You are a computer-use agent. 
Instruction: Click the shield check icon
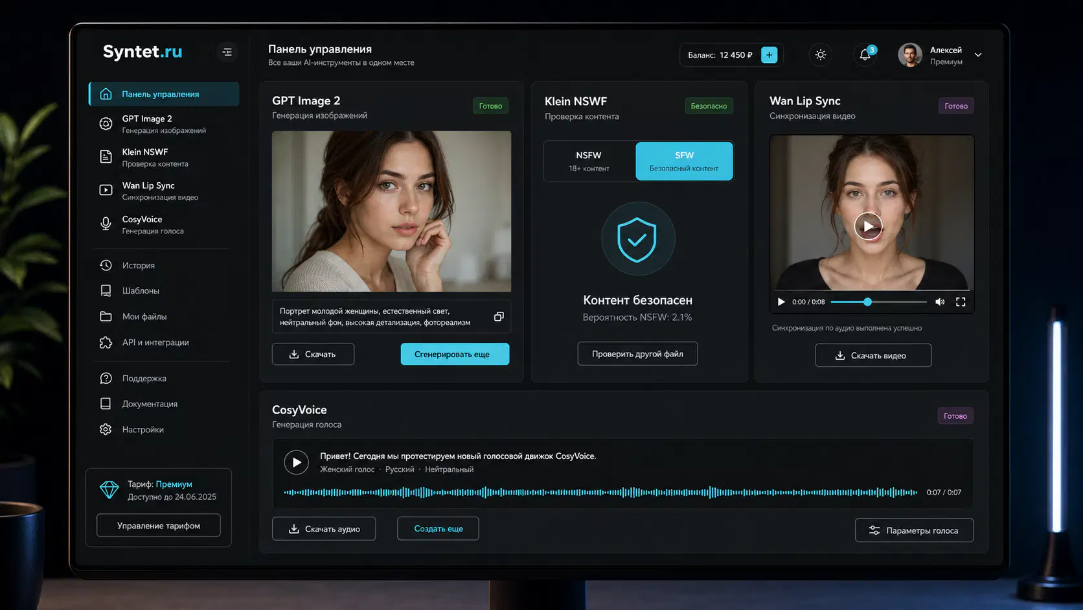(x=637, y=239)
